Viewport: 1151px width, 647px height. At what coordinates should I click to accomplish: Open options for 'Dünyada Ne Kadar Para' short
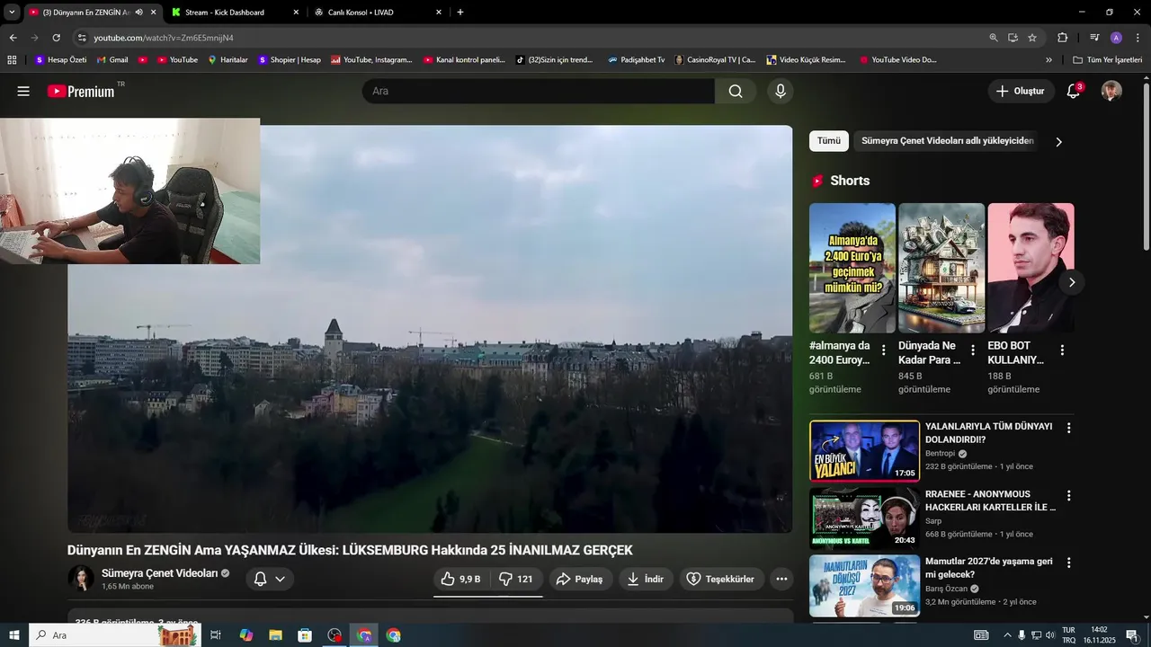[973, 350]
